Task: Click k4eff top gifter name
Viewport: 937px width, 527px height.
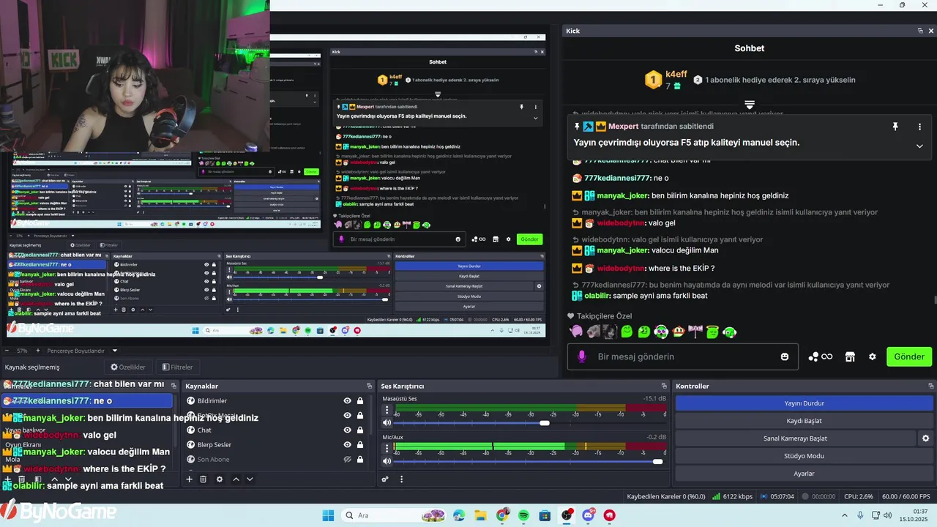Action: (676, 74)
